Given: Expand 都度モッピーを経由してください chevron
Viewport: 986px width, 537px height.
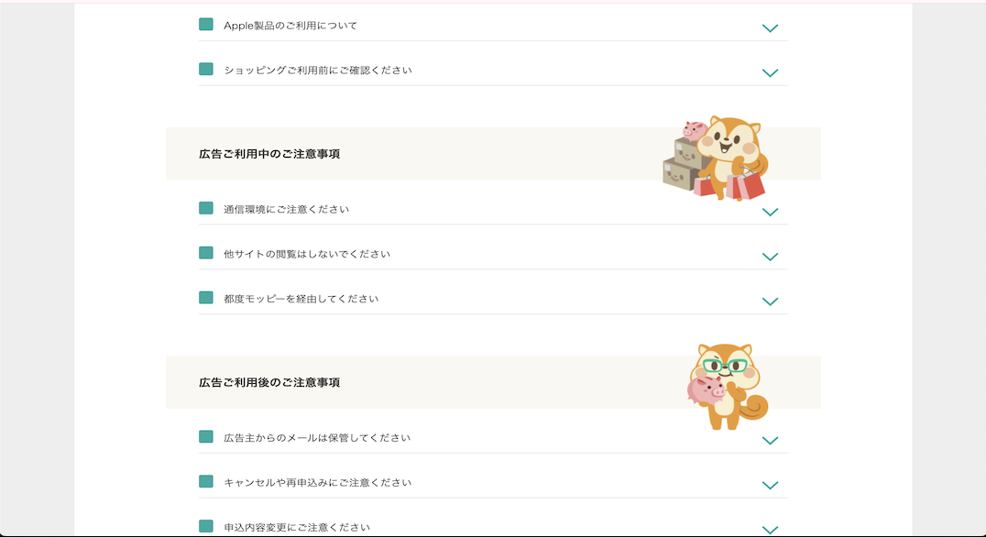Looking at the screenshot, I should 770,301.
